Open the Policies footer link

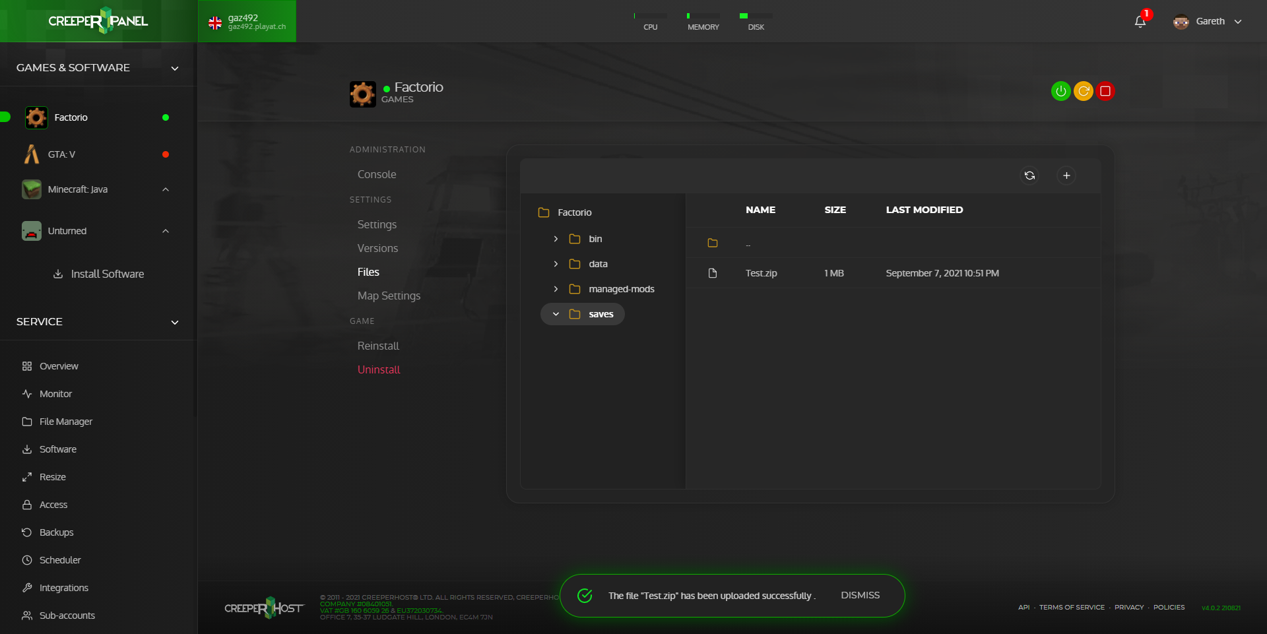click(x=1169, y=607)
